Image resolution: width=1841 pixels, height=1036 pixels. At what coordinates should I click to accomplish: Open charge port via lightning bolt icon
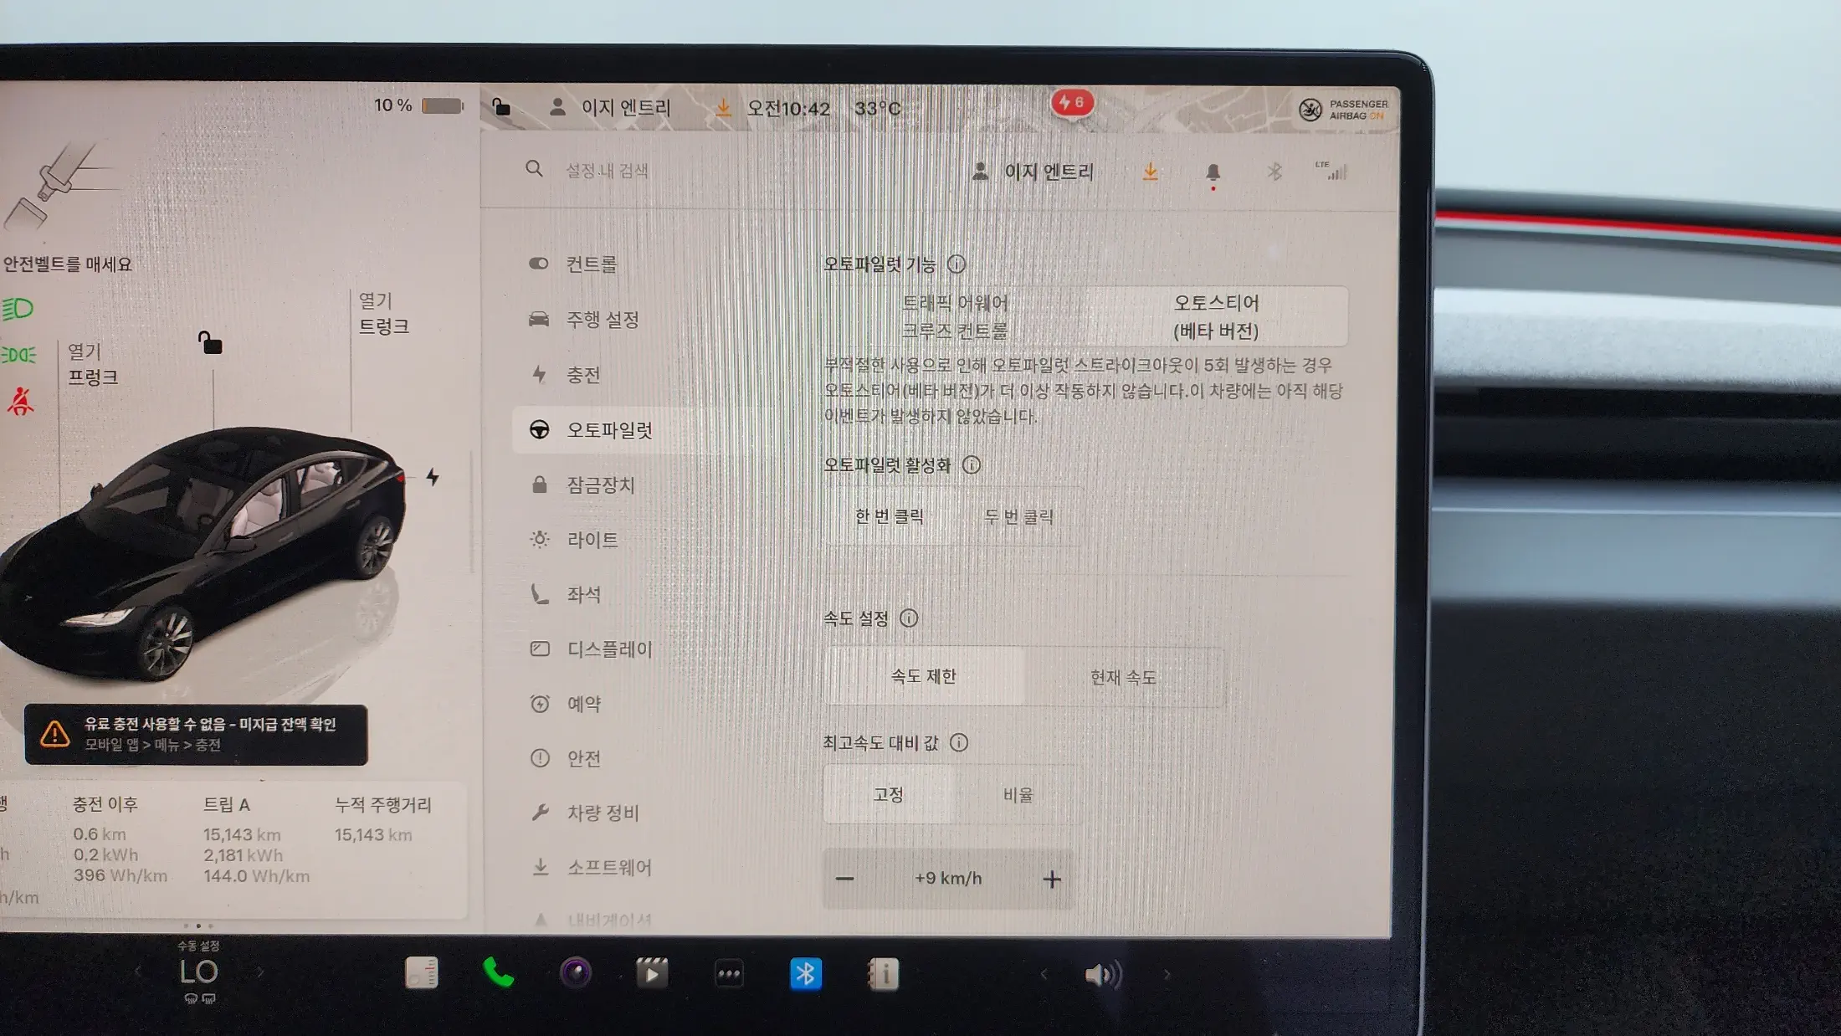click(x=432, y=477)
